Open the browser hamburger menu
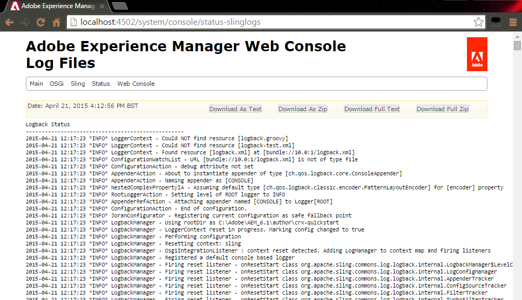This screenshot has width=522, height=300. click(x=513, y=22)
